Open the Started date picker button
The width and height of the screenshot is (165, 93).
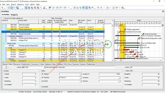(x=80, y=74)
